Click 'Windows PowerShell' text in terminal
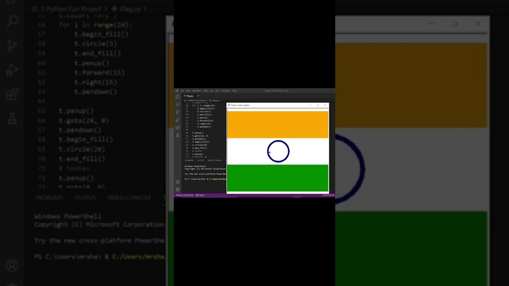This screenshot has width=509, height=286. (195, 166)
